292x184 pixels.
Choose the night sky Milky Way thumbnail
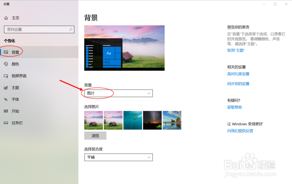click(152, 120)
